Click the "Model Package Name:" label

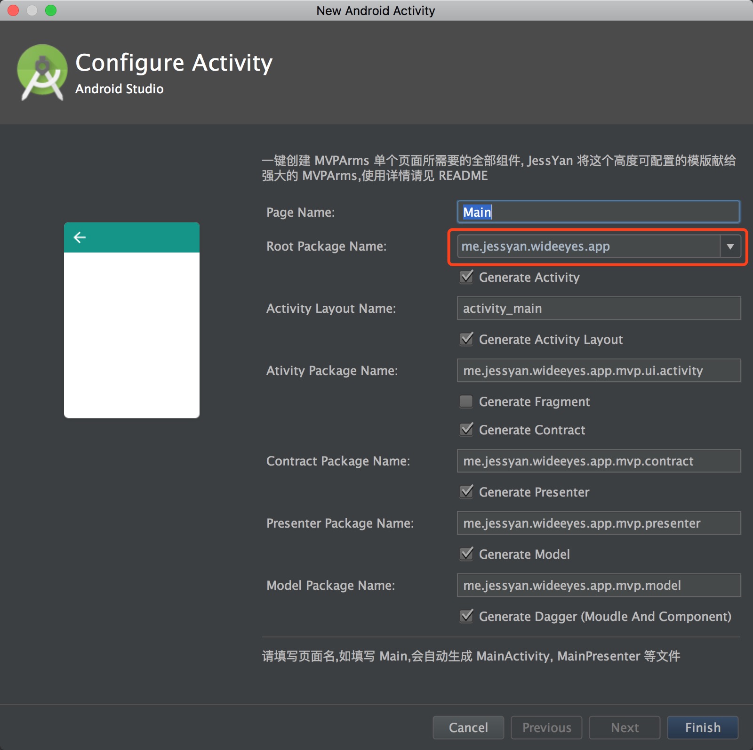(331, 586)
